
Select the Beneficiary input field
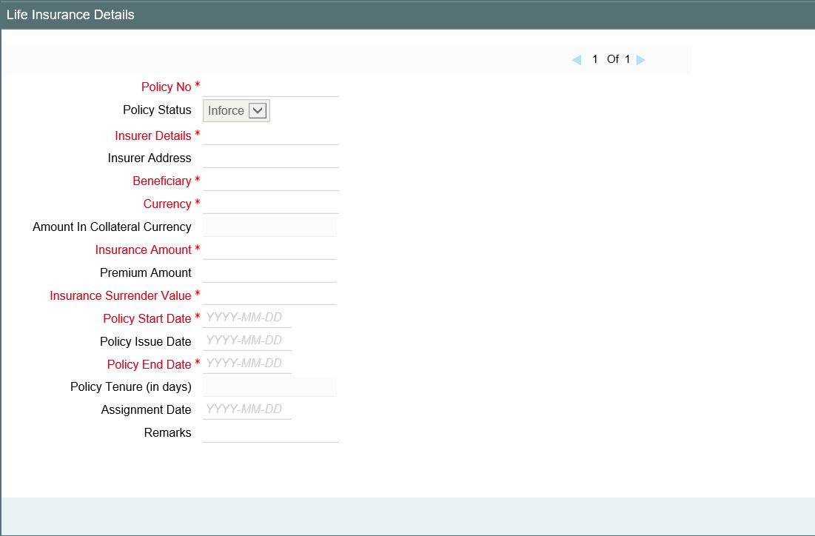point(271,181)
